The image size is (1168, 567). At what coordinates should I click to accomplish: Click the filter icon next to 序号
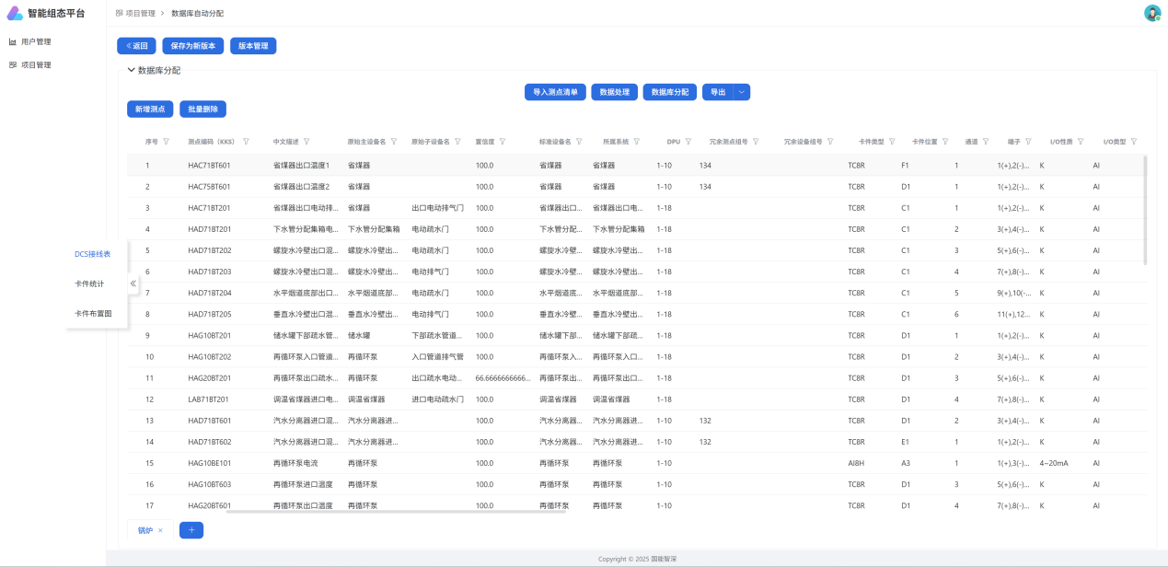[166, 142]
